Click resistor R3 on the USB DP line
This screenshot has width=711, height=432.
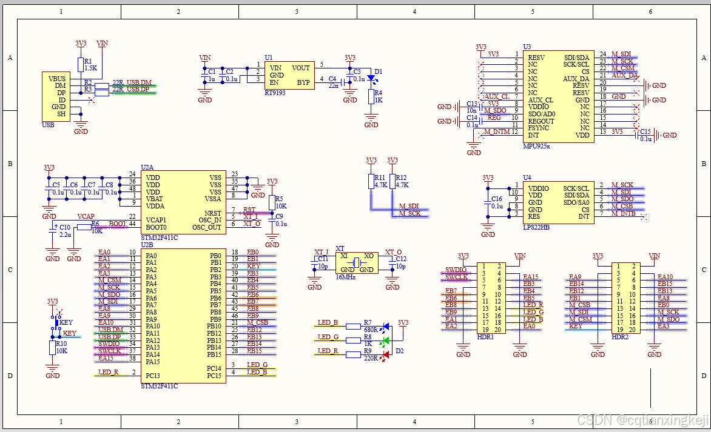tap(101, 93)
